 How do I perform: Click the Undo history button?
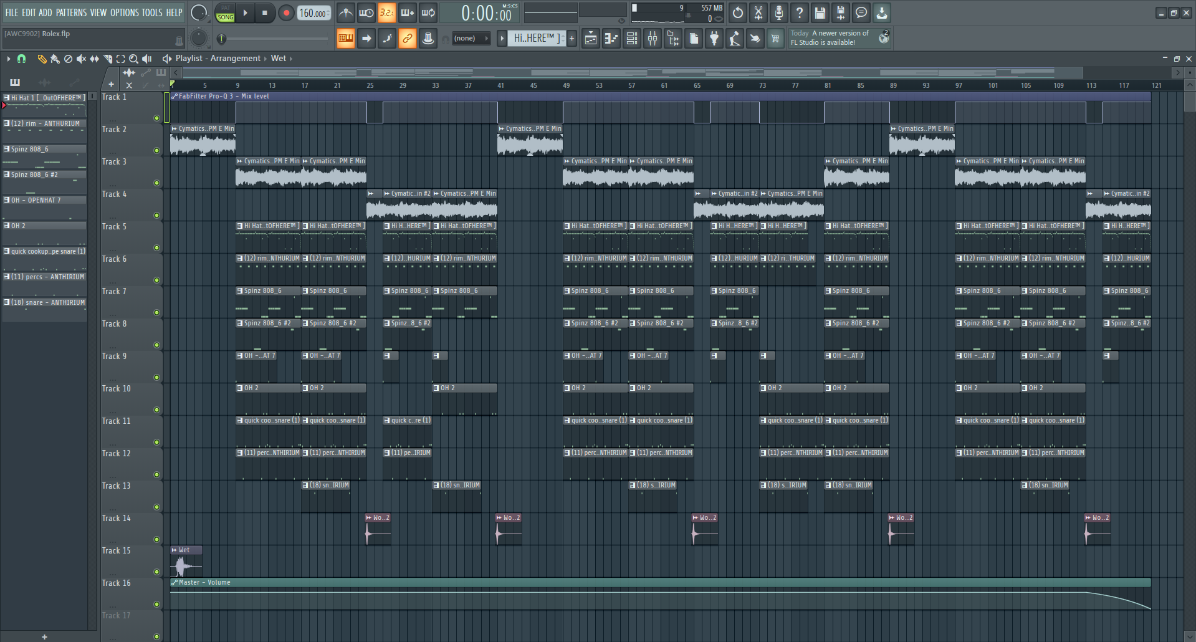738,12
